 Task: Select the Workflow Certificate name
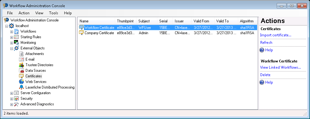coord(99,27)
